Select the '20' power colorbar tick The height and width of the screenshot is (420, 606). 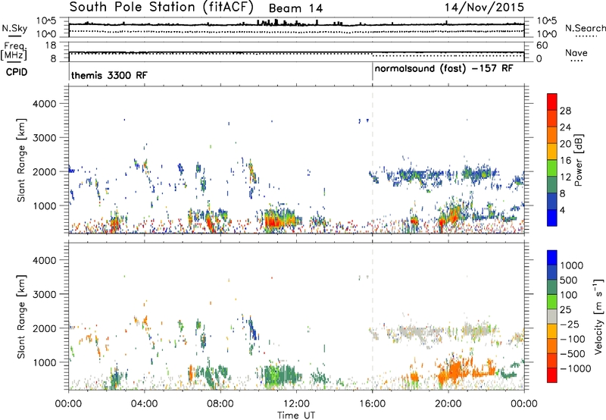565,144
